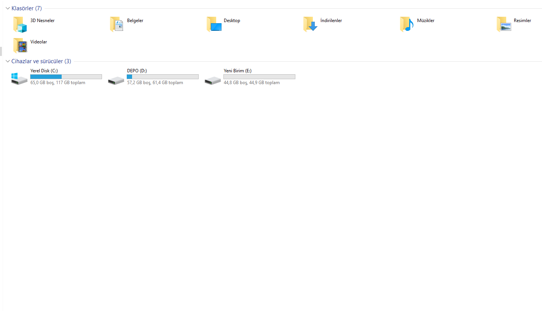542x311 pixels.
Task: Click the '44,8 GB boş, 44,9 GB toplam' text
Action: pyautogui.click(x=252, y=83)
